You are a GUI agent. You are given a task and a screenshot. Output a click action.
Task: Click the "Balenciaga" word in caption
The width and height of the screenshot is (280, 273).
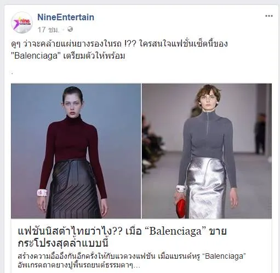pos(36,56)
